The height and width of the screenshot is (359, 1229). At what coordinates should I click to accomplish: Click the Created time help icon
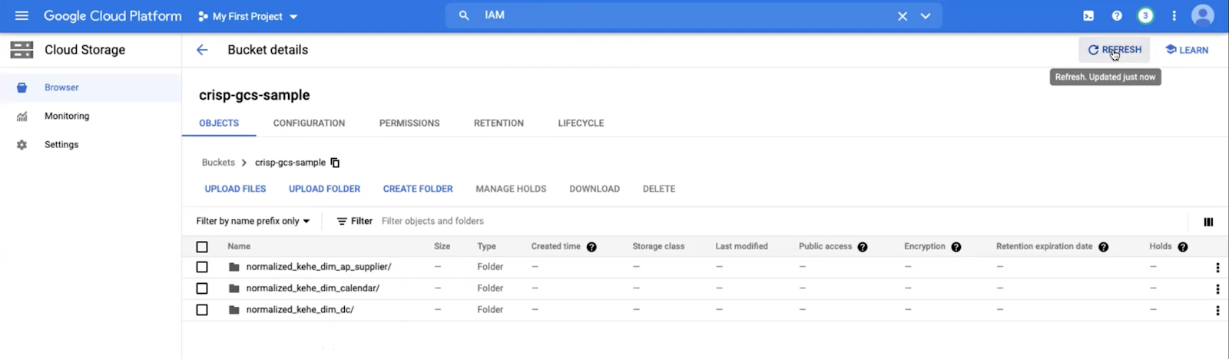[591, 247]
